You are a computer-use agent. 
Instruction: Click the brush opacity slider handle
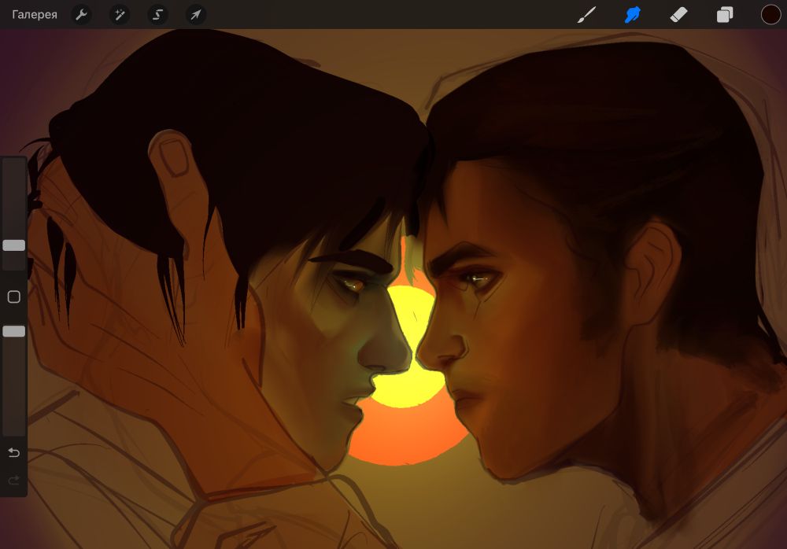point(14,331)
